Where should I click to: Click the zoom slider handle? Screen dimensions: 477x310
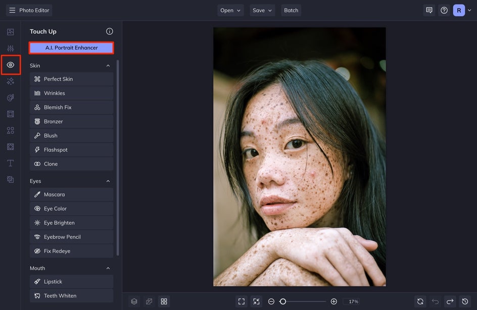tap(282, 301)
